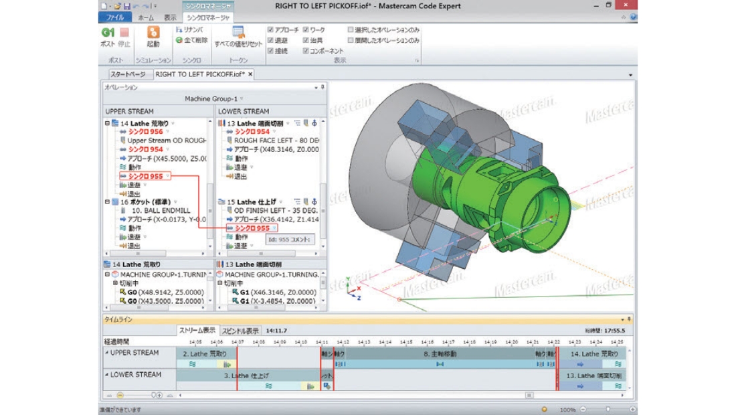Click the Undo arrow in quick access toolbar

(136, 6)
